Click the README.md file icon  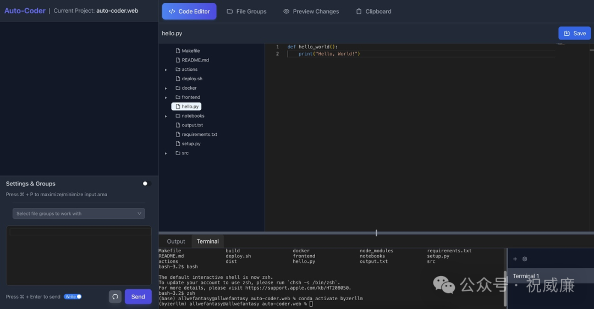(x=178, y=60)
